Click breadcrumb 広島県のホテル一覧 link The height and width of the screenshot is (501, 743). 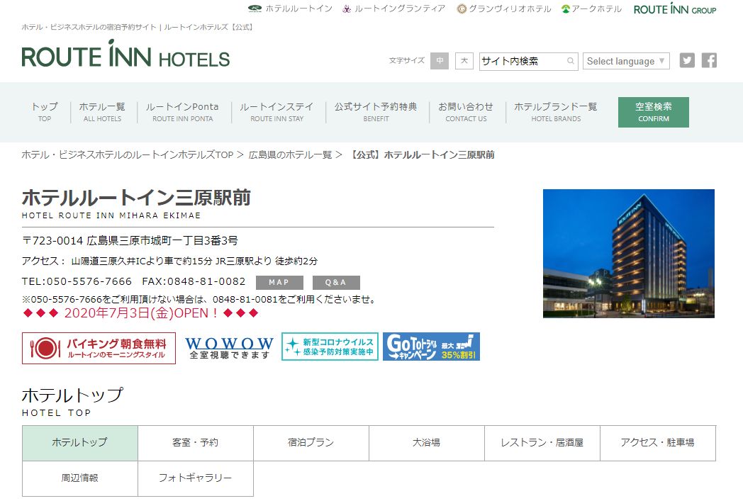pyautogui.click(x=291, y=155)
